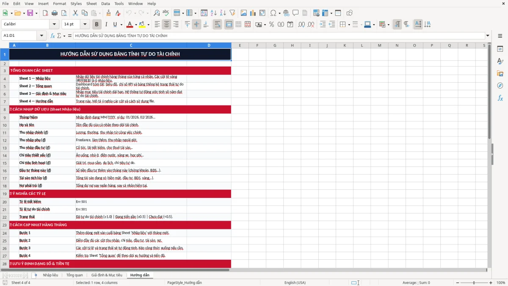Image resolution: width=508 pixels, height=286 pixels.
Task: Open the Format menu
Action: click(x=59, y=3)
